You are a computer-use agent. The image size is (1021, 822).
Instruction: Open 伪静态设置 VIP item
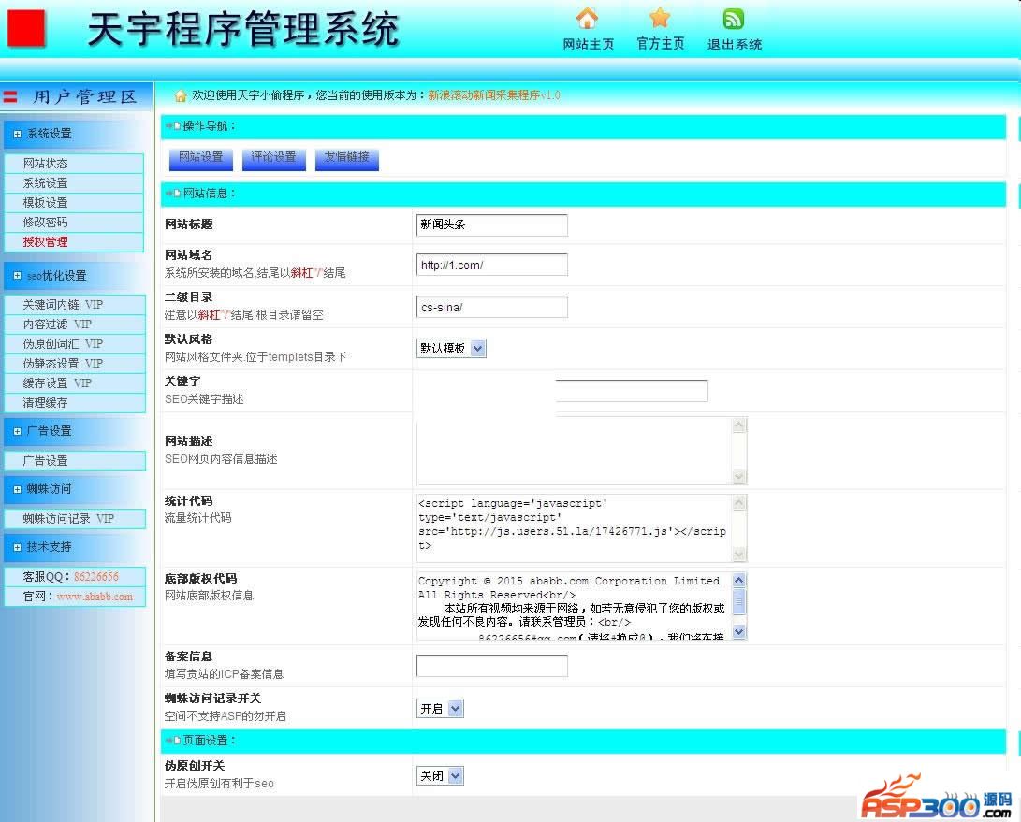(x=75, y=363)
